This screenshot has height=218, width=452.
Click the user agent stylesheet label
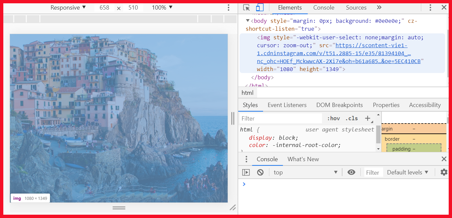[340, 129]
